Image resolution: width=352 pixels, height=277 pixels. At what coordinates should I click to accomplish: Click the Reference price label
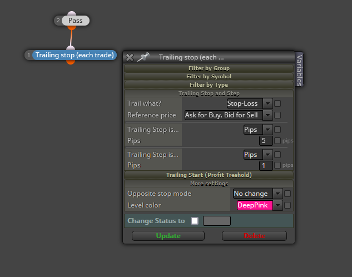point(151,115)
